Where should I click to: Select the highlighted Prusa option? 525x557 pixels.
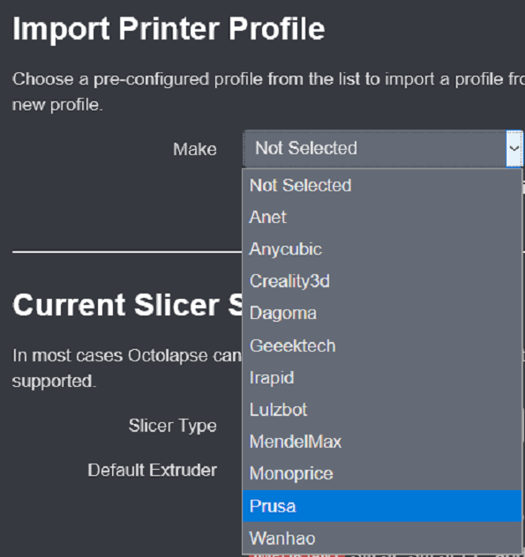[x=382, y=506]
